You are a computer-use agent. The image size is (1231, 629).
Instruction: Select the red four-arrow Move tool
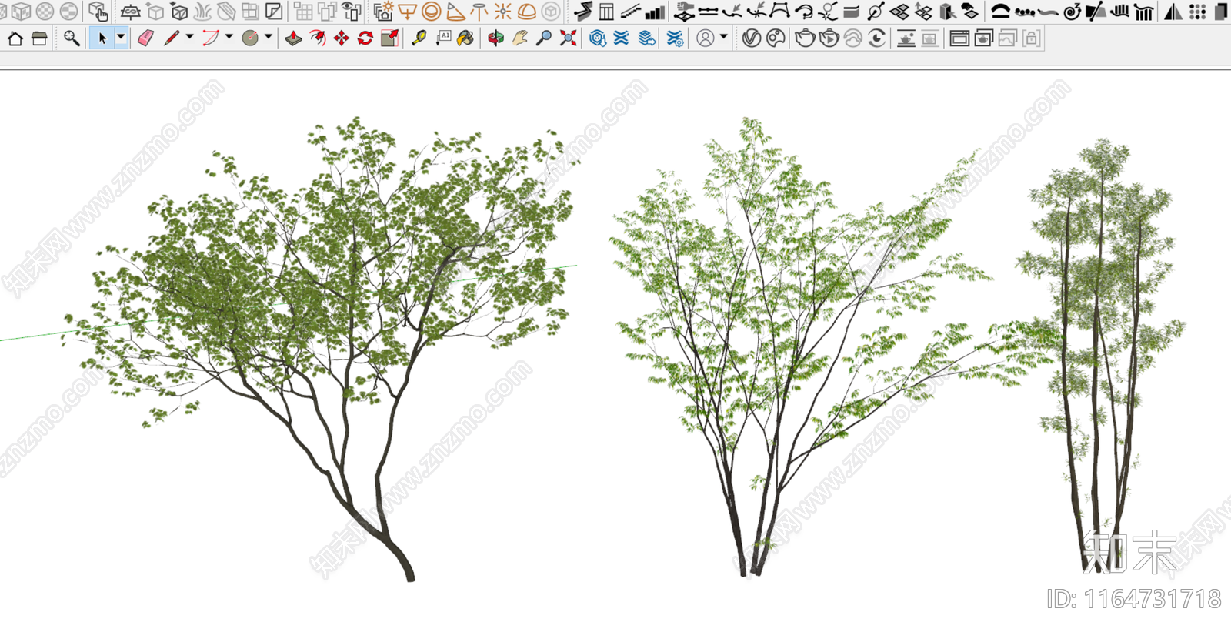(x=341, y=38)
